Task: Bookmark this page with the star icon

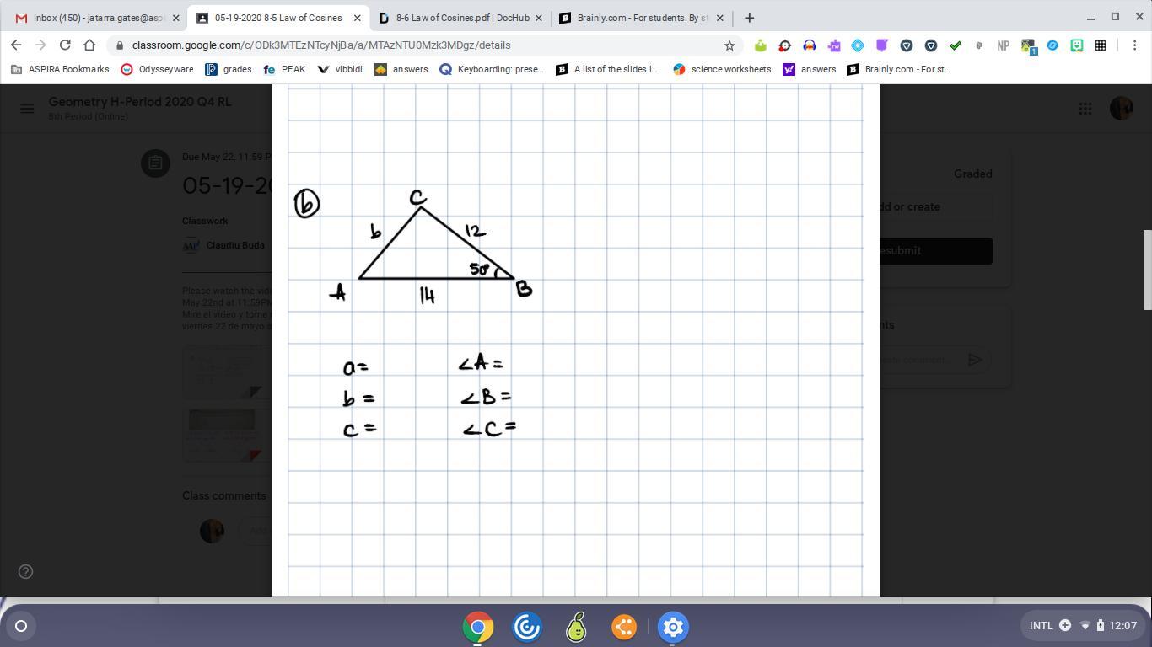Action: coord(729,45)
